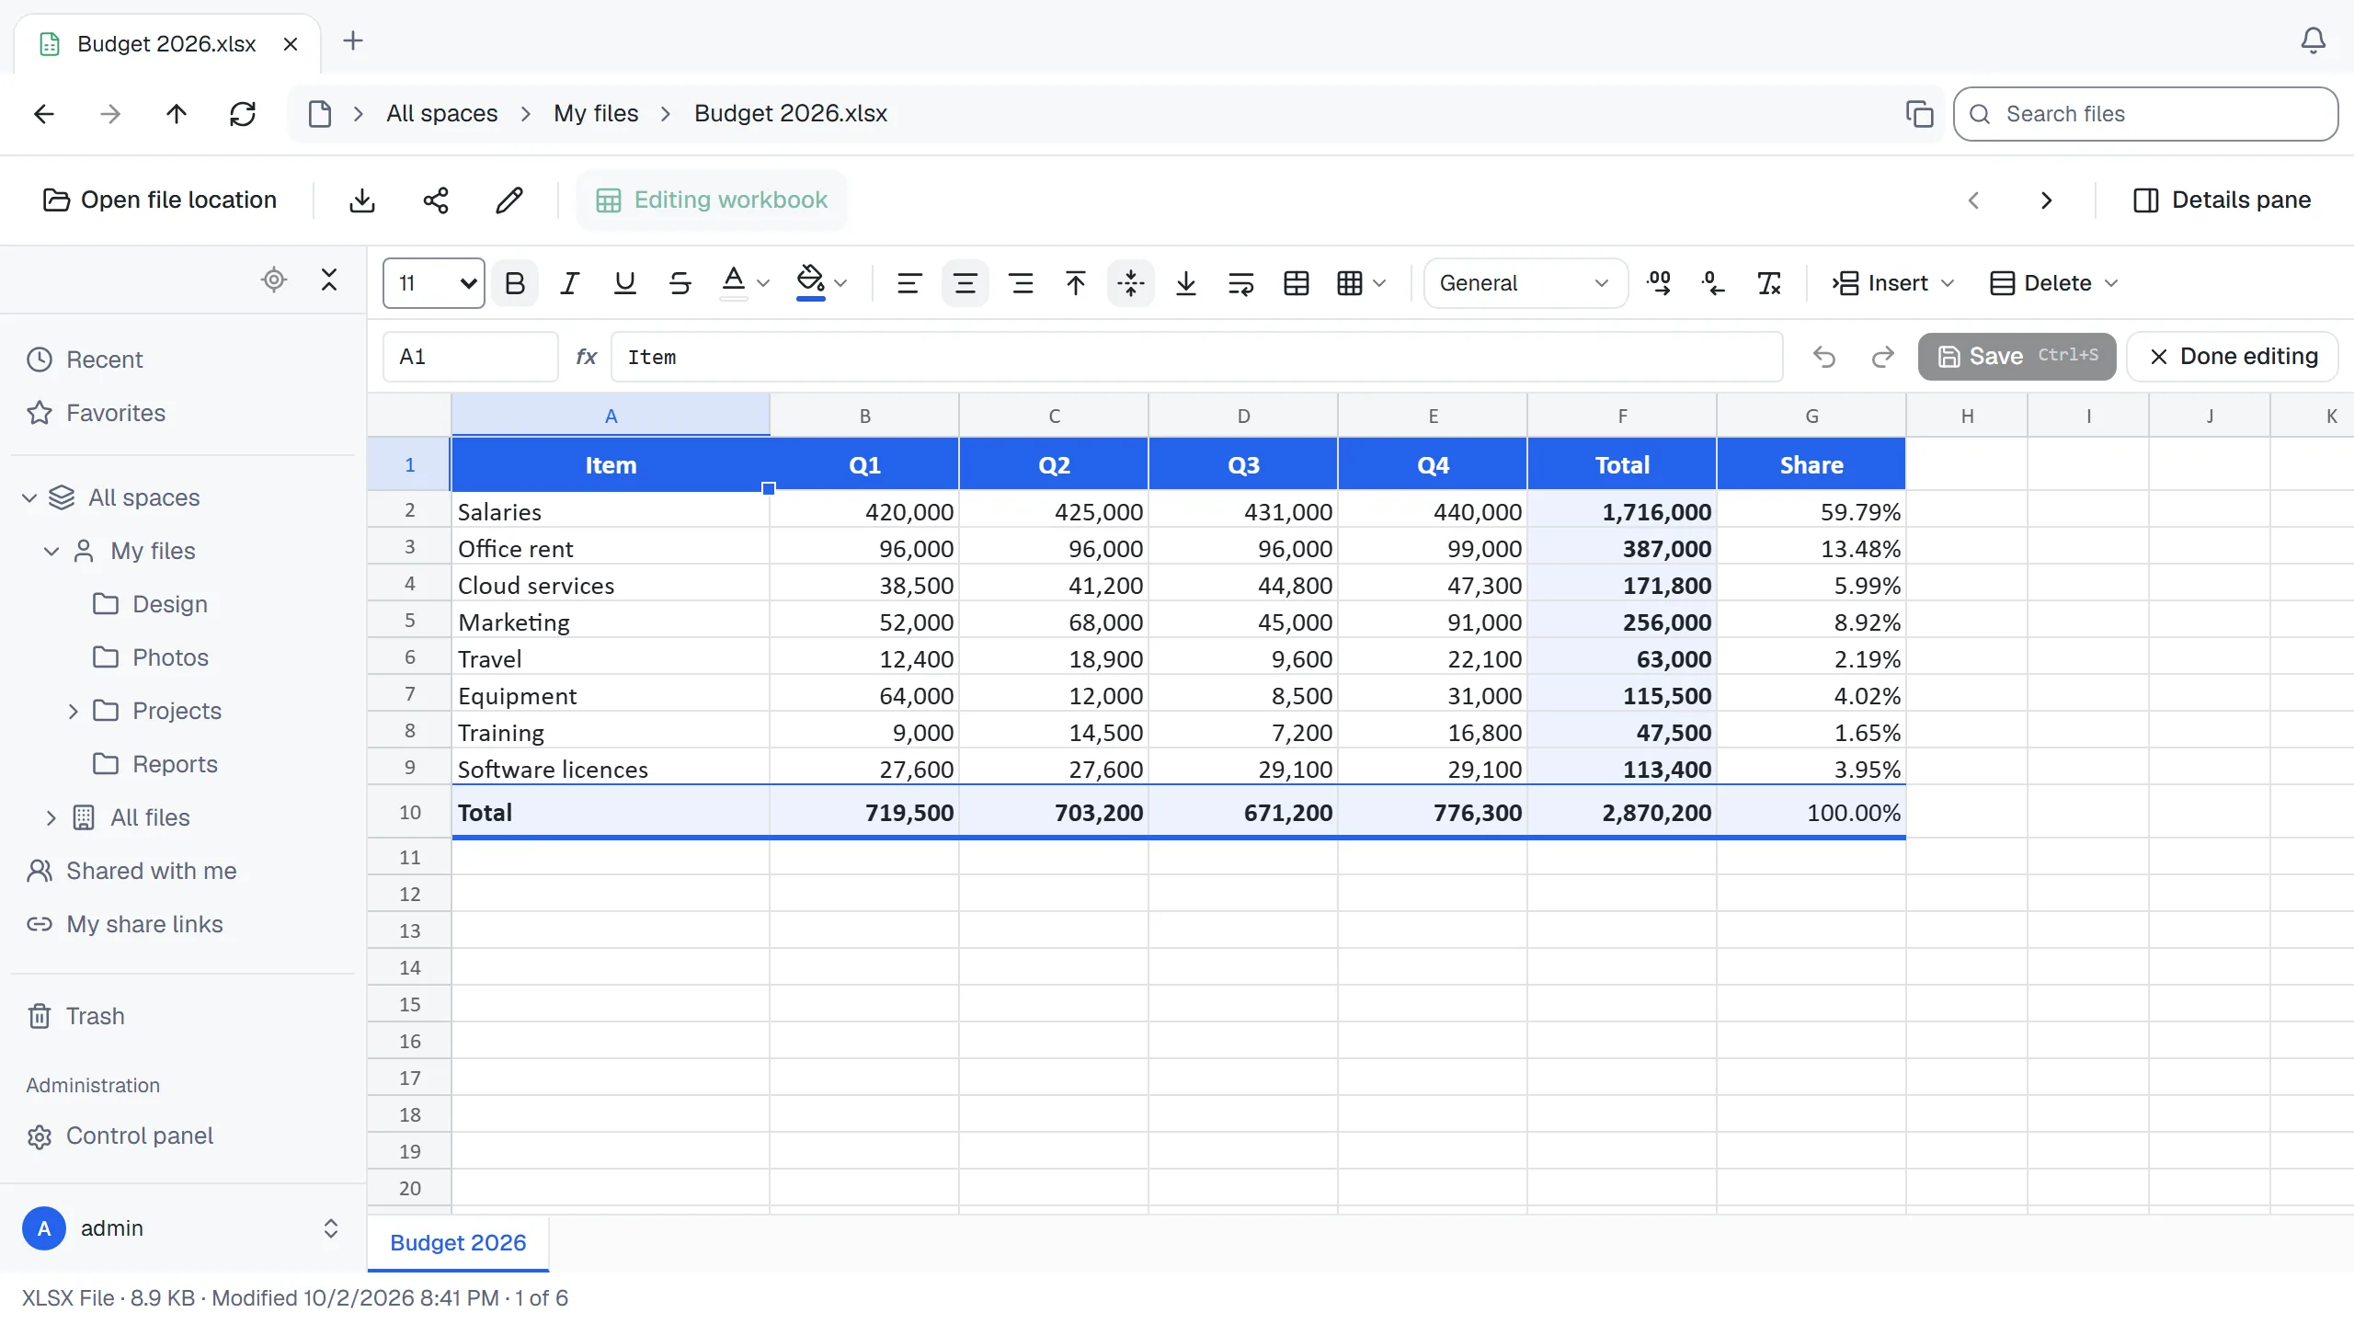Download the file
Image resolution: width=2354 pixels, height=1324 pixels.
362,200
